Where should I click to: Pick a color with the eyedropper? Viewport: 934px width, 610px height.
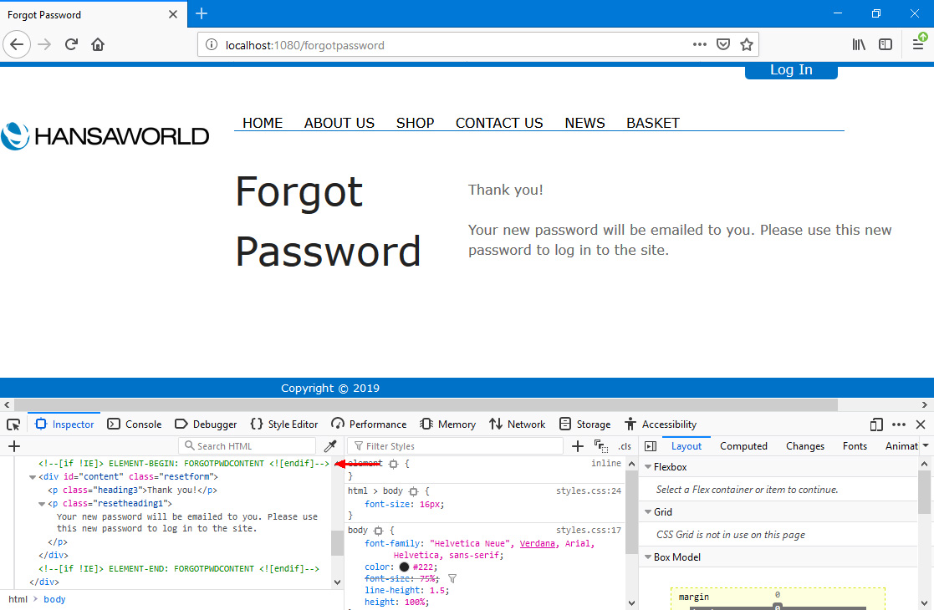(330, 445)
